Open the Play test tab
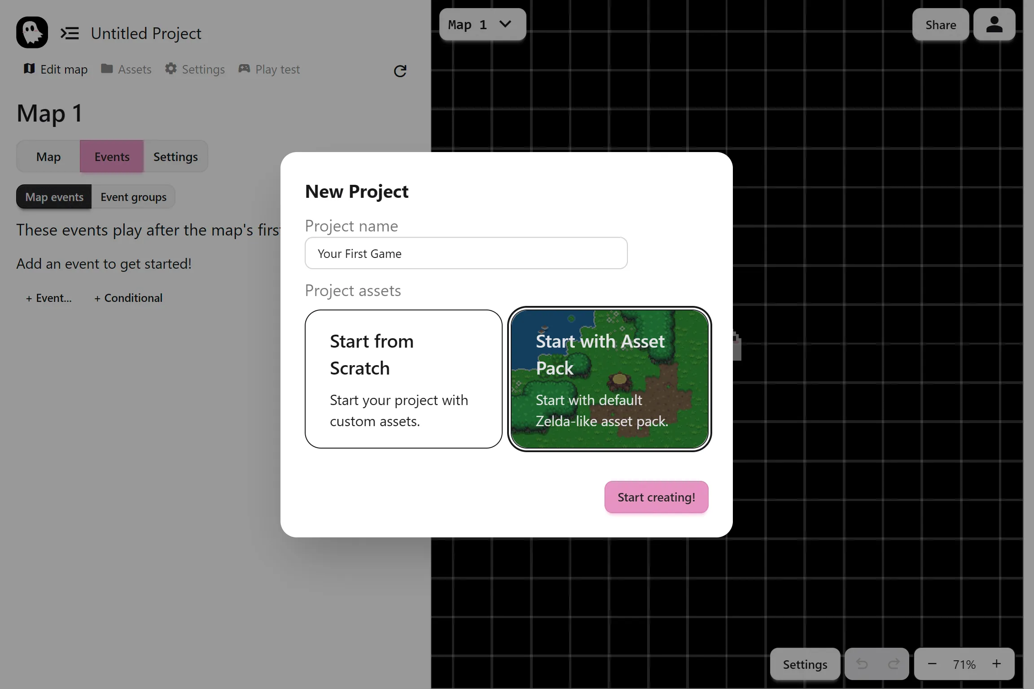 click(269, 69)
